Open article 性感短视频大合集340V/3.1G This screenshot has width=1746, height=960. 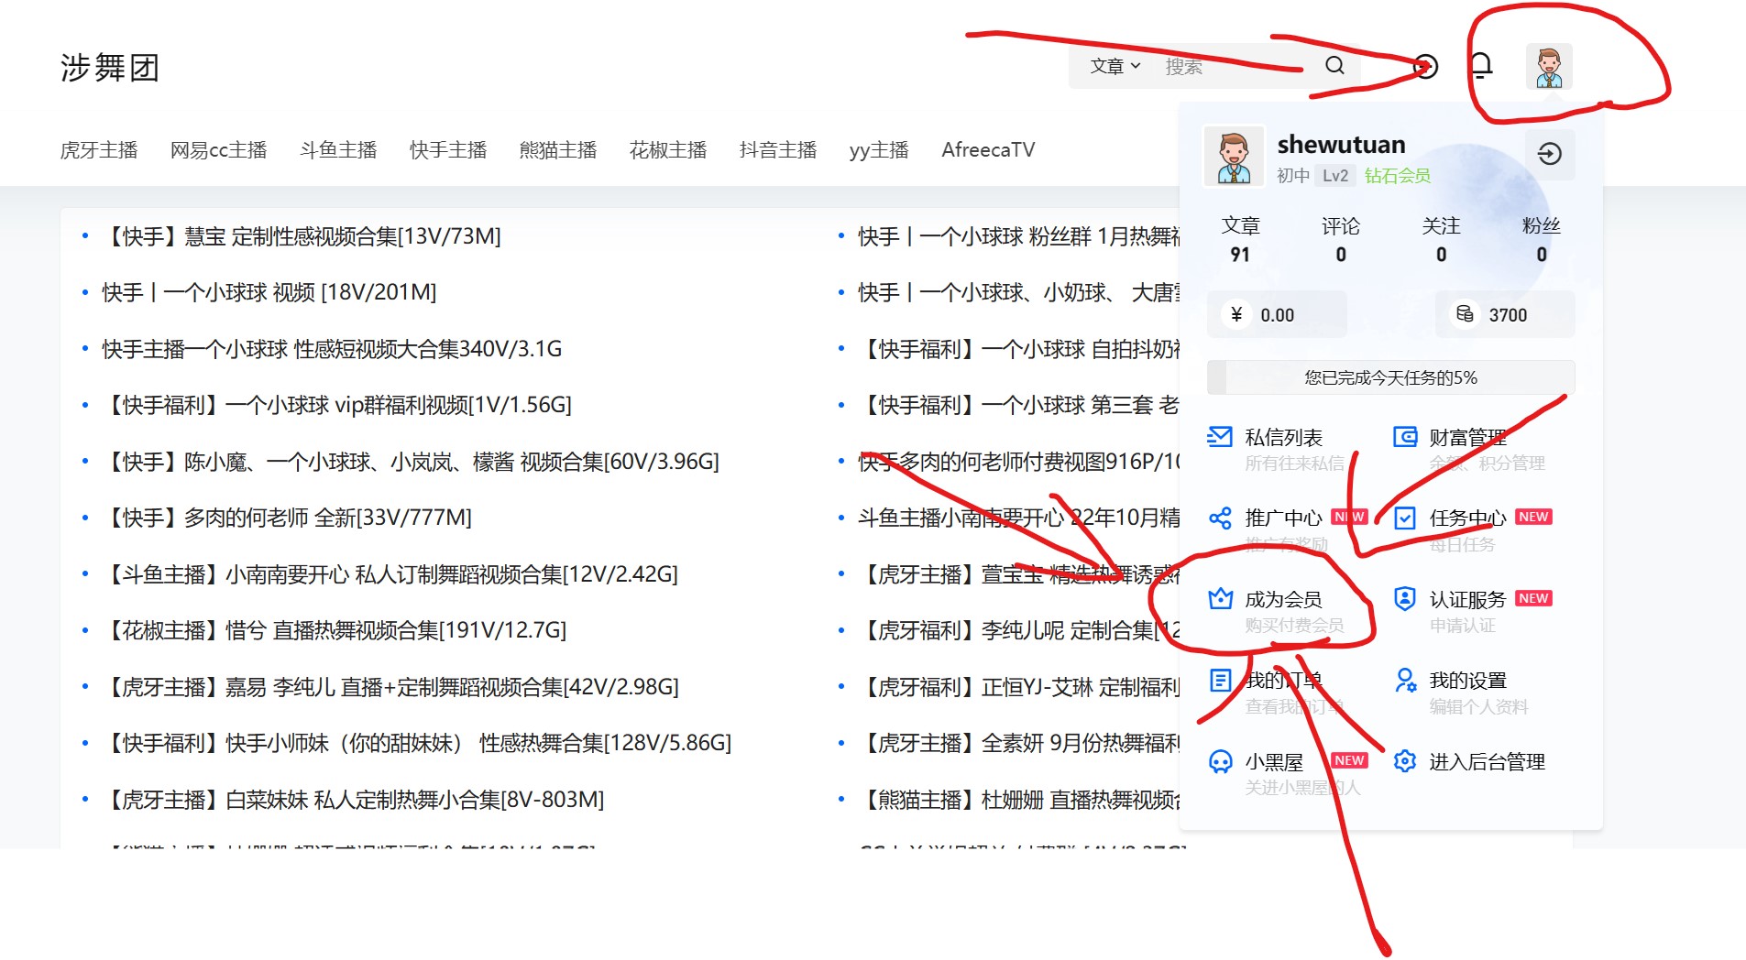(332, 349)
